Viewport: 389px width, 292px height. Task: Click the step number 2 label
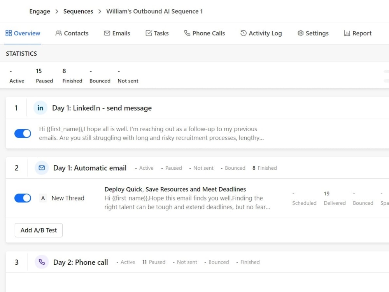pos(17,168)
